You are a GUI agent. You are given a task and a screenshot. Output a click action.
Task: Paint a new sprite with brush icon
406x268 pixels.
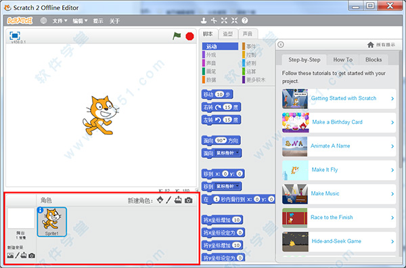(x=168, y=200)
